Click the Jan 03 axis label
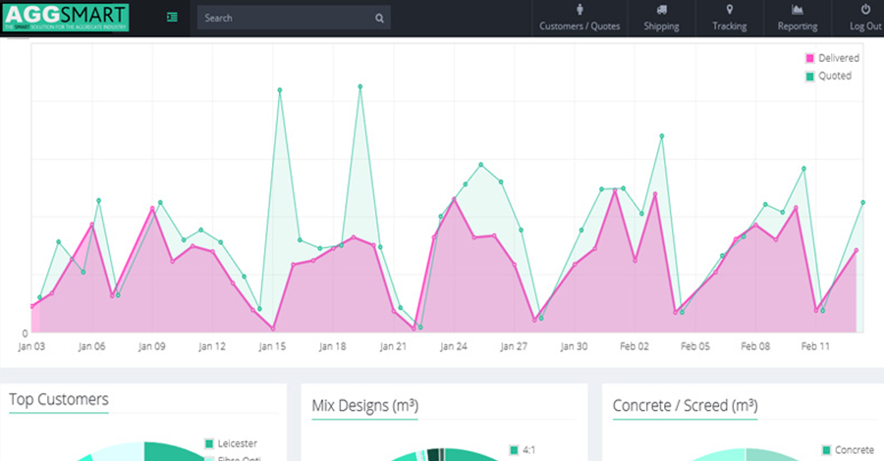The height and width of the screenshot is (461, 884). click(x=31, y=346)
